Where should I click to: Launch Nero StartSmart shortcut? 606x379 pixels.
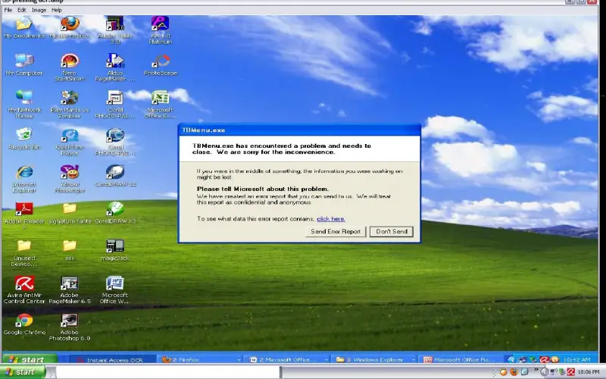pos(70,67)
